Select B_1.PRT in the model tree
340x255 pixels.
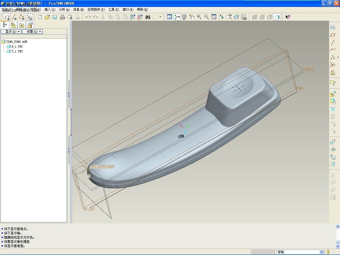17,46
